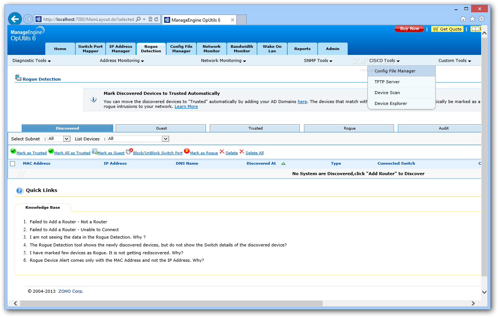Collapse the CISCO Tools menu
This screenshot has height=317, width=498.
tap(384, 60)
